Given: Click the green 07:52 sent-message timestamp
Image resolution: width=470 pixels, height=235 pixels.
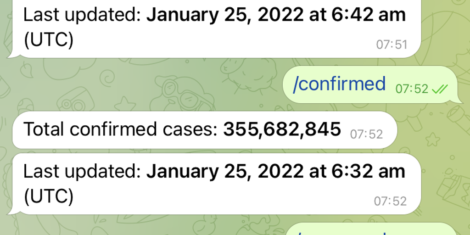Looking at the screenshot, I should point(411,89).
